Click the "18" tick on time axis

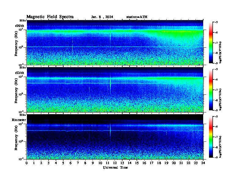pos(159,163)
